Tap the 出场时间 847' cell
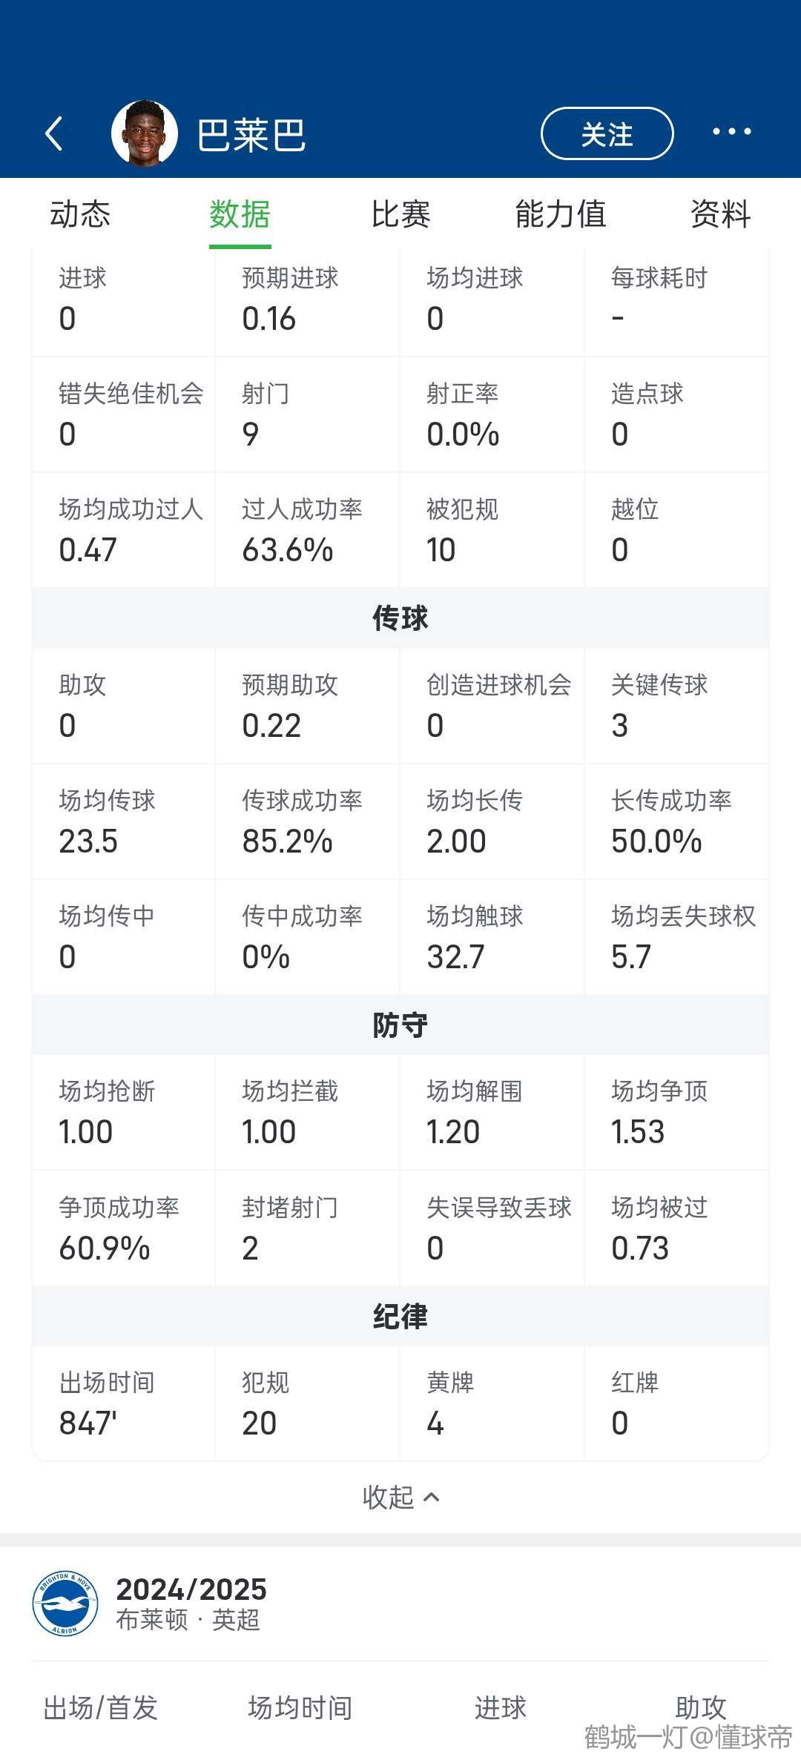The height and width of the screenshot is (1760, 801). coord(123,1403)
